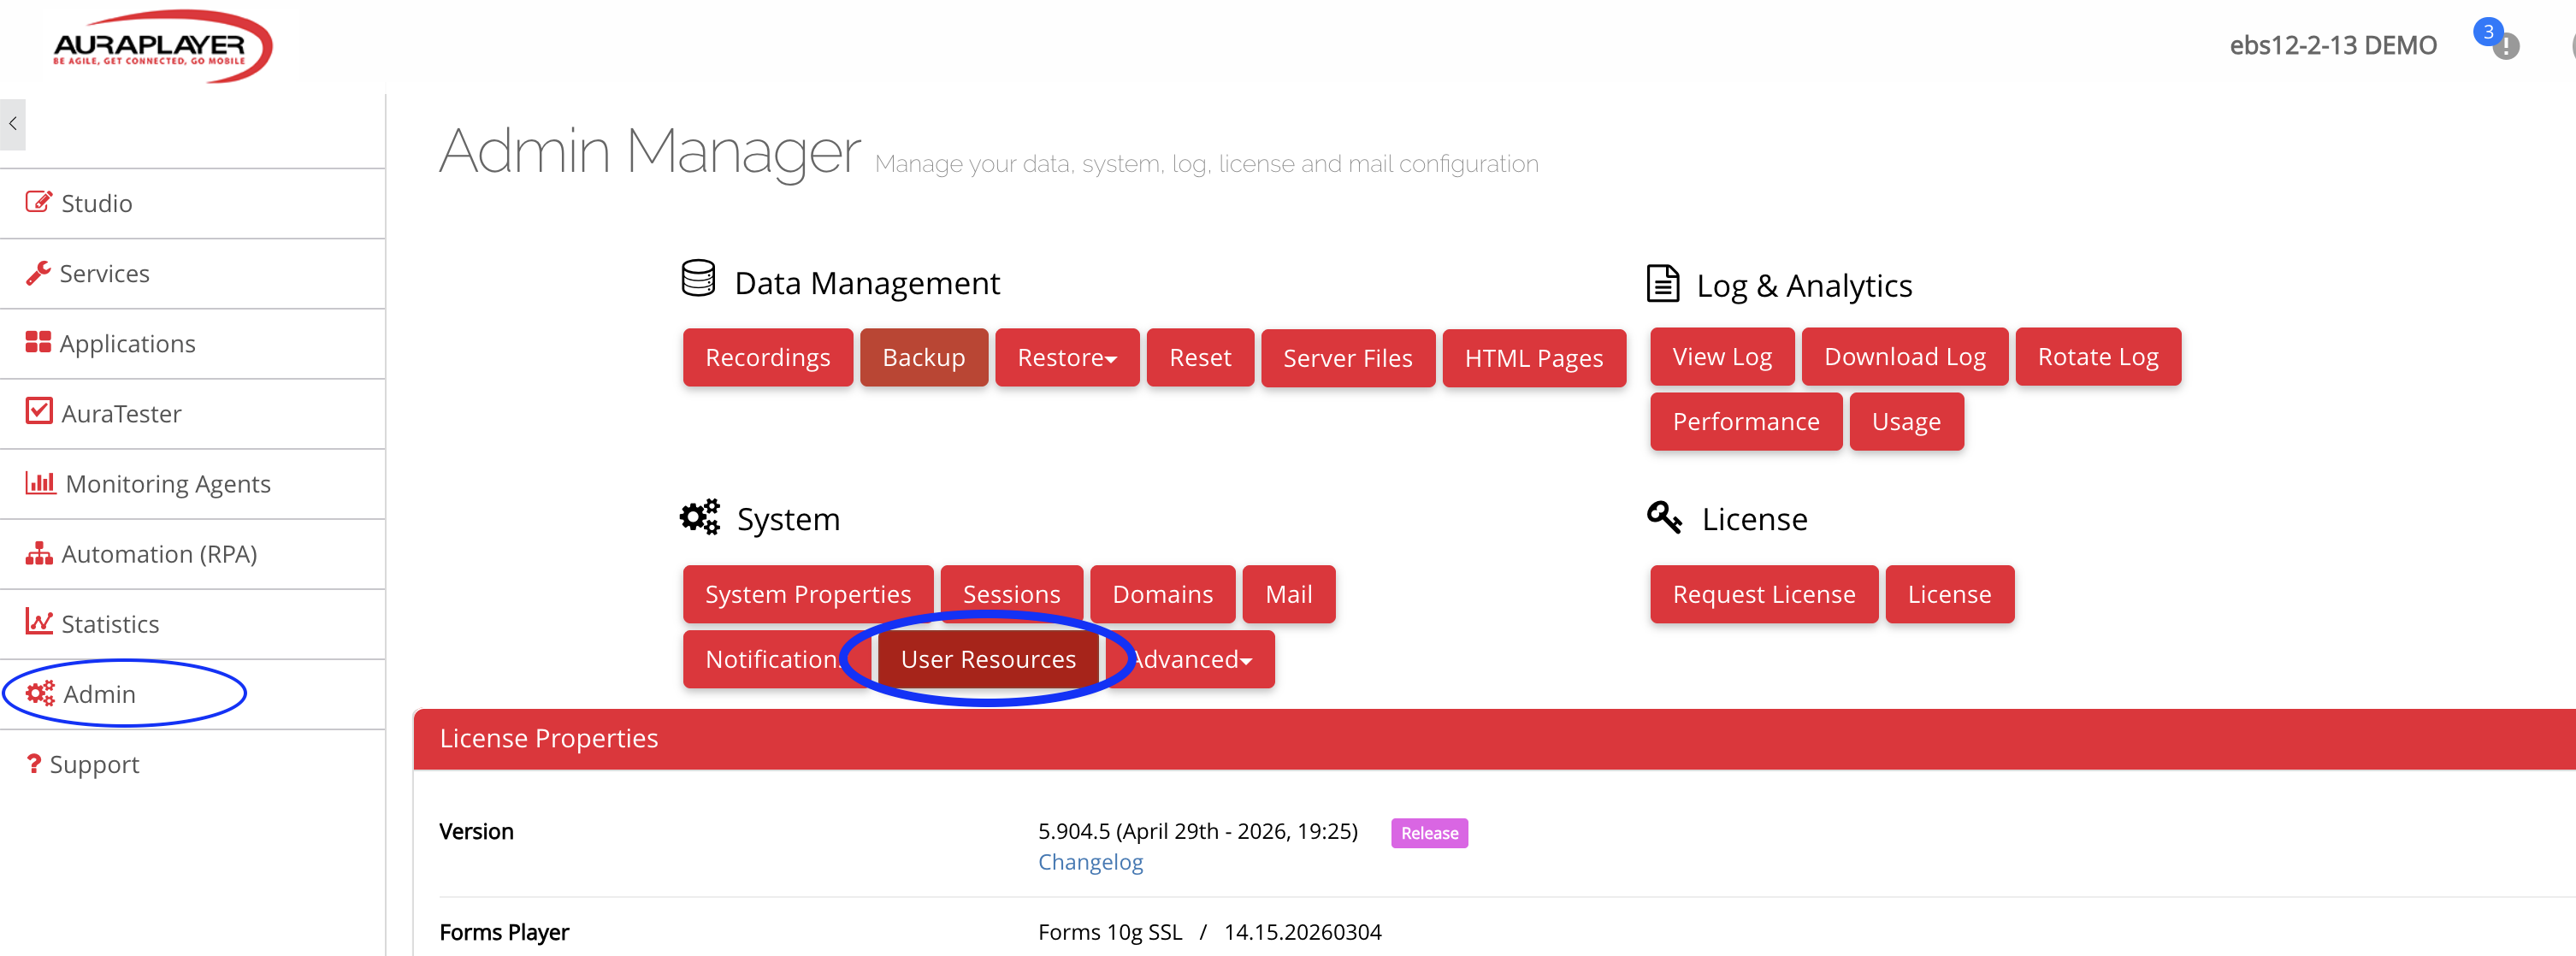The image size is (2576, 956).
Task: Expand the Advanced dropdown
Action: 1190,659
